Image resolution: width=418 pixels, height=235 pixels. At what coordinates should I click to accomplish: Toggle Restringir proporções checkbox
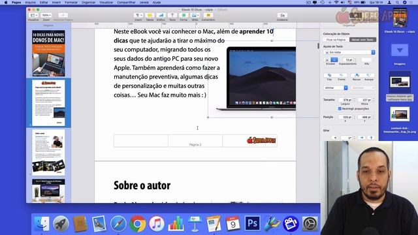point(340,109)
